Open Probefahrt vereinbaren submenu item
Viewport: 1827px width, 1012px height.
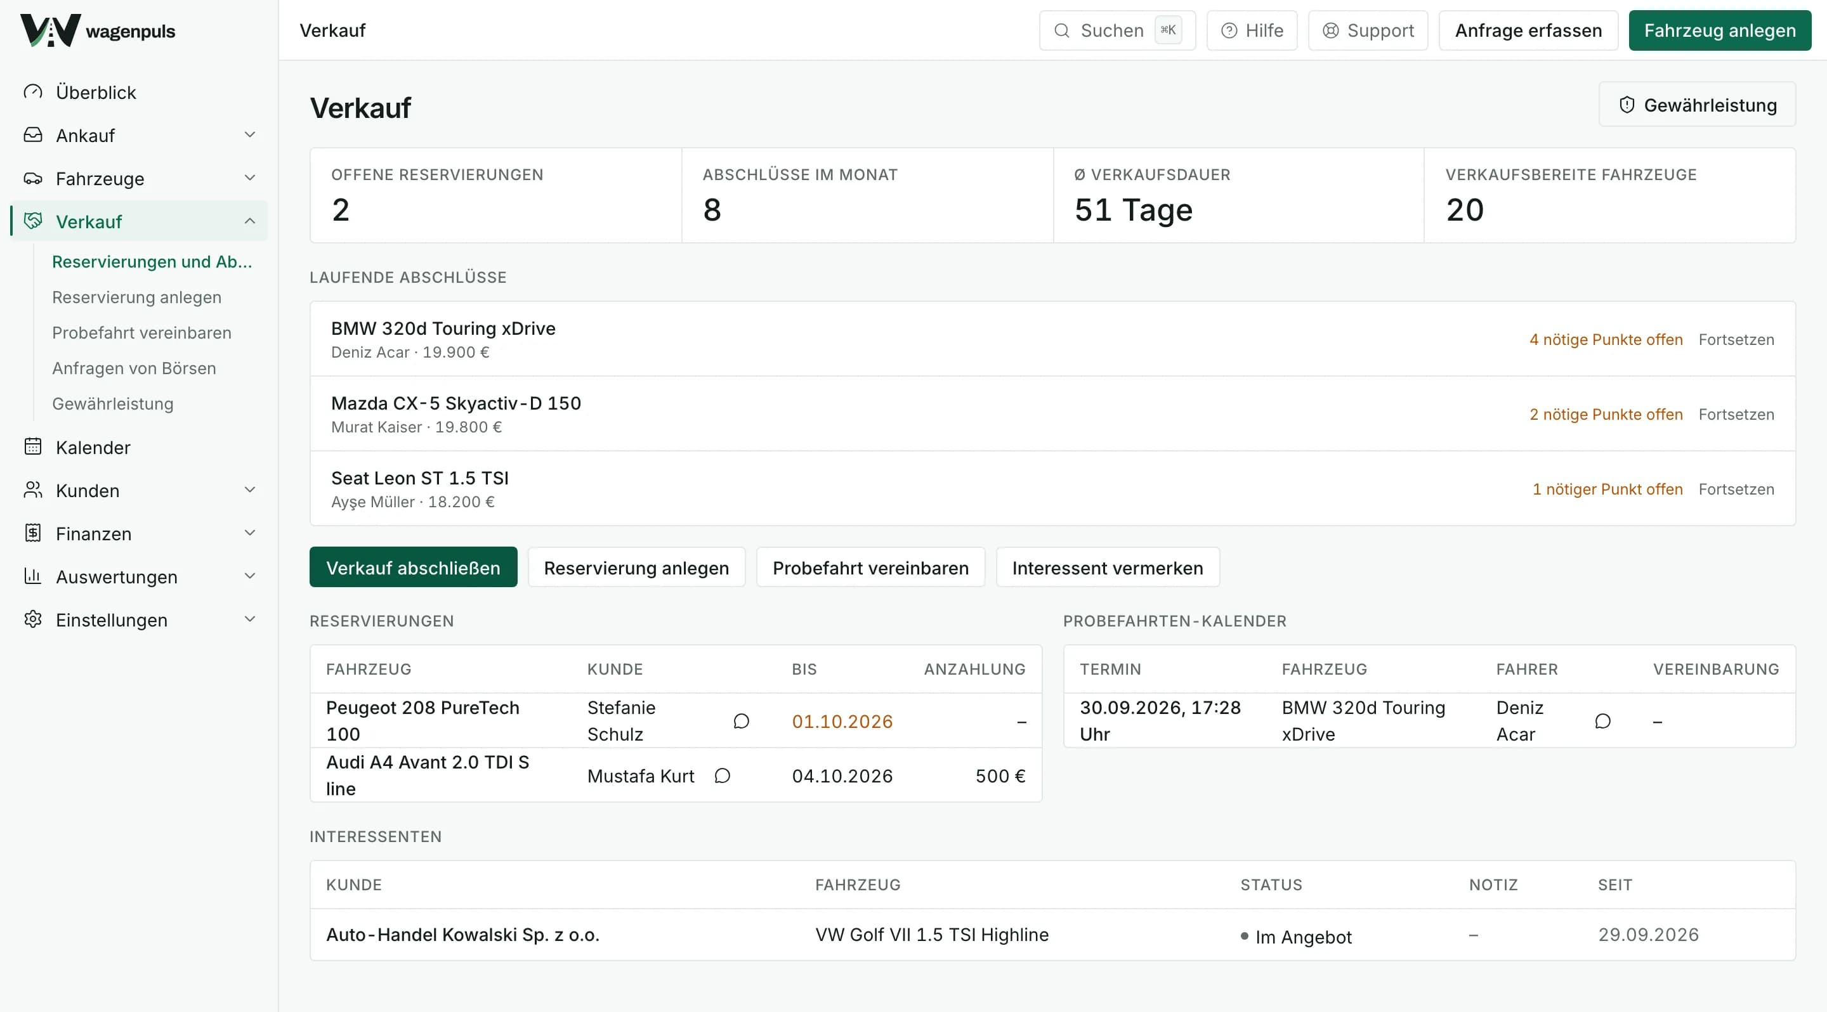(142, 332)
